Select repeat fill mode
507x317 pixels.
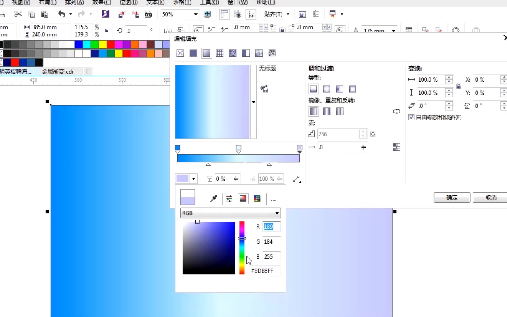coord(339,111)
